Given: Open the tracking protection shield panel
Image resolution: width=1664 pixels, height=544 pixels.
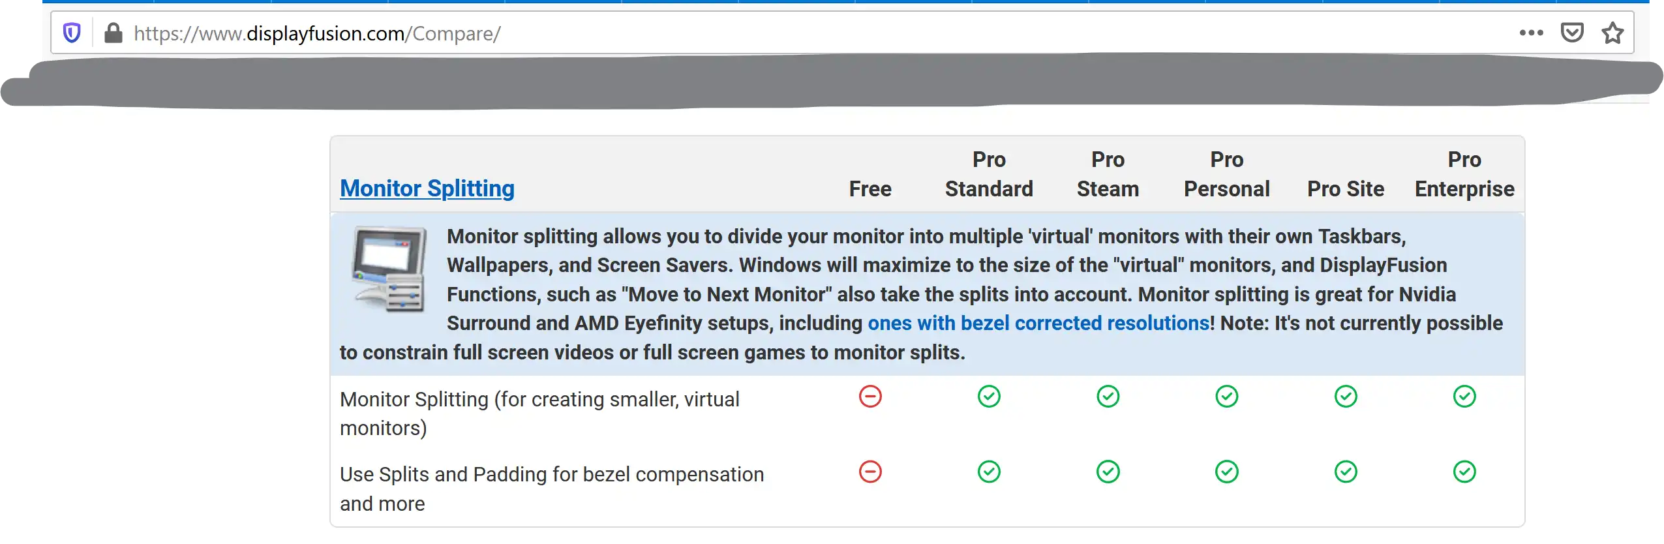Looking at the screenshot, I should (x=72, y=33).
